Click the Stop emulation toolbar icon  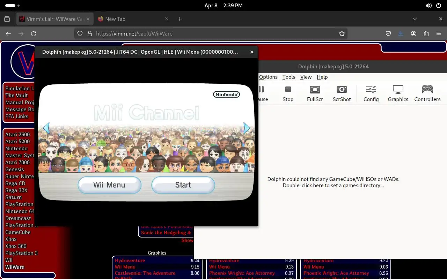[x=288, y=93]
